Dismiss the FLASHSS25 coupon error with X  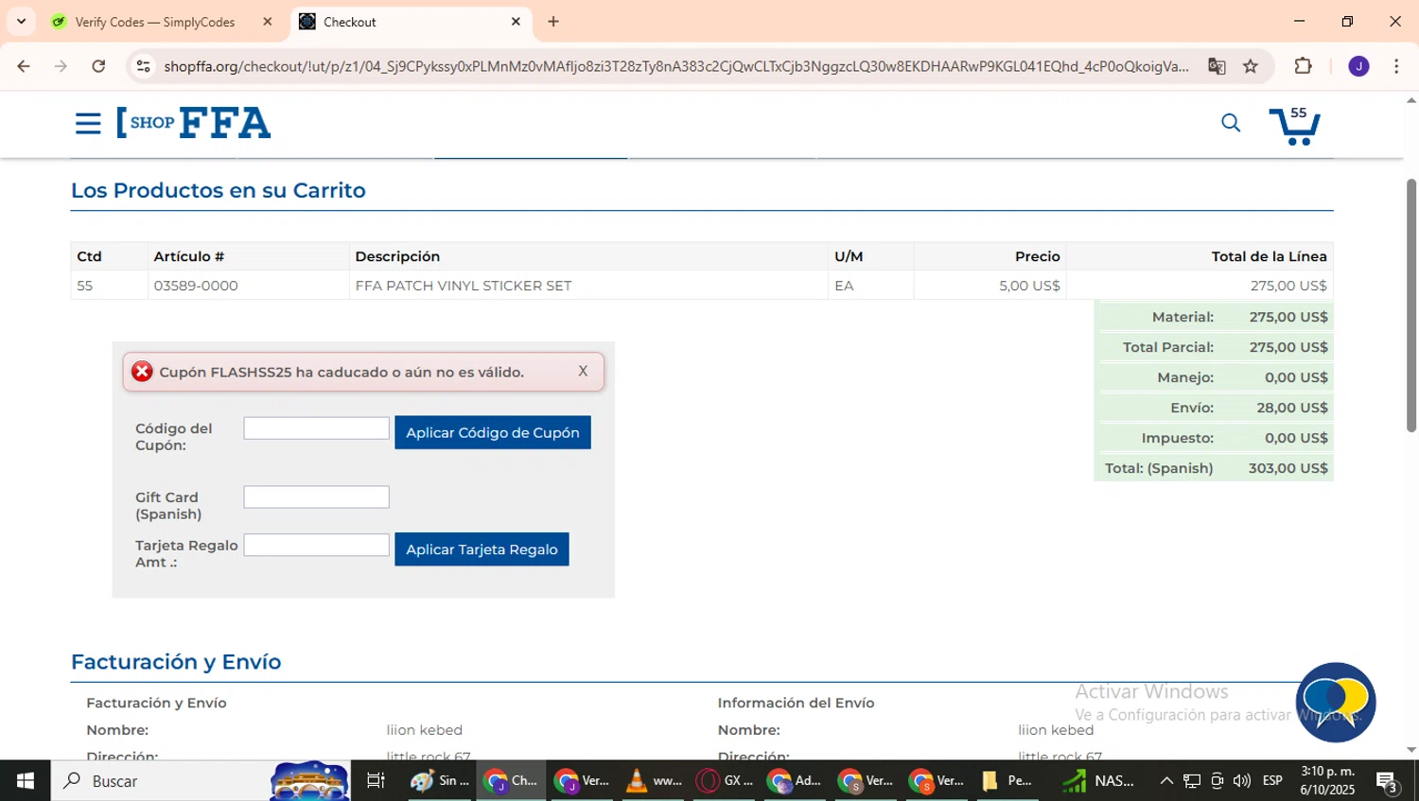583,371
